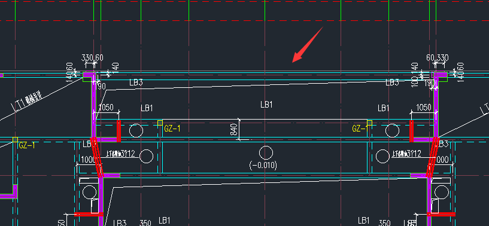Click the red arrow annotation tip

[x=294, y=60]
